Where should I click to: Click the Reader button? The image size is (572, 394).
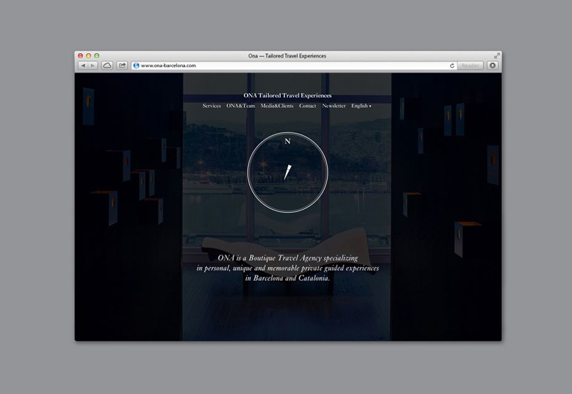point(470,66)
